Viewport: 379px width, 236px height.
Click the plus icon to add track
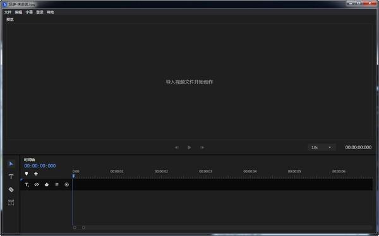coord(36,174)
